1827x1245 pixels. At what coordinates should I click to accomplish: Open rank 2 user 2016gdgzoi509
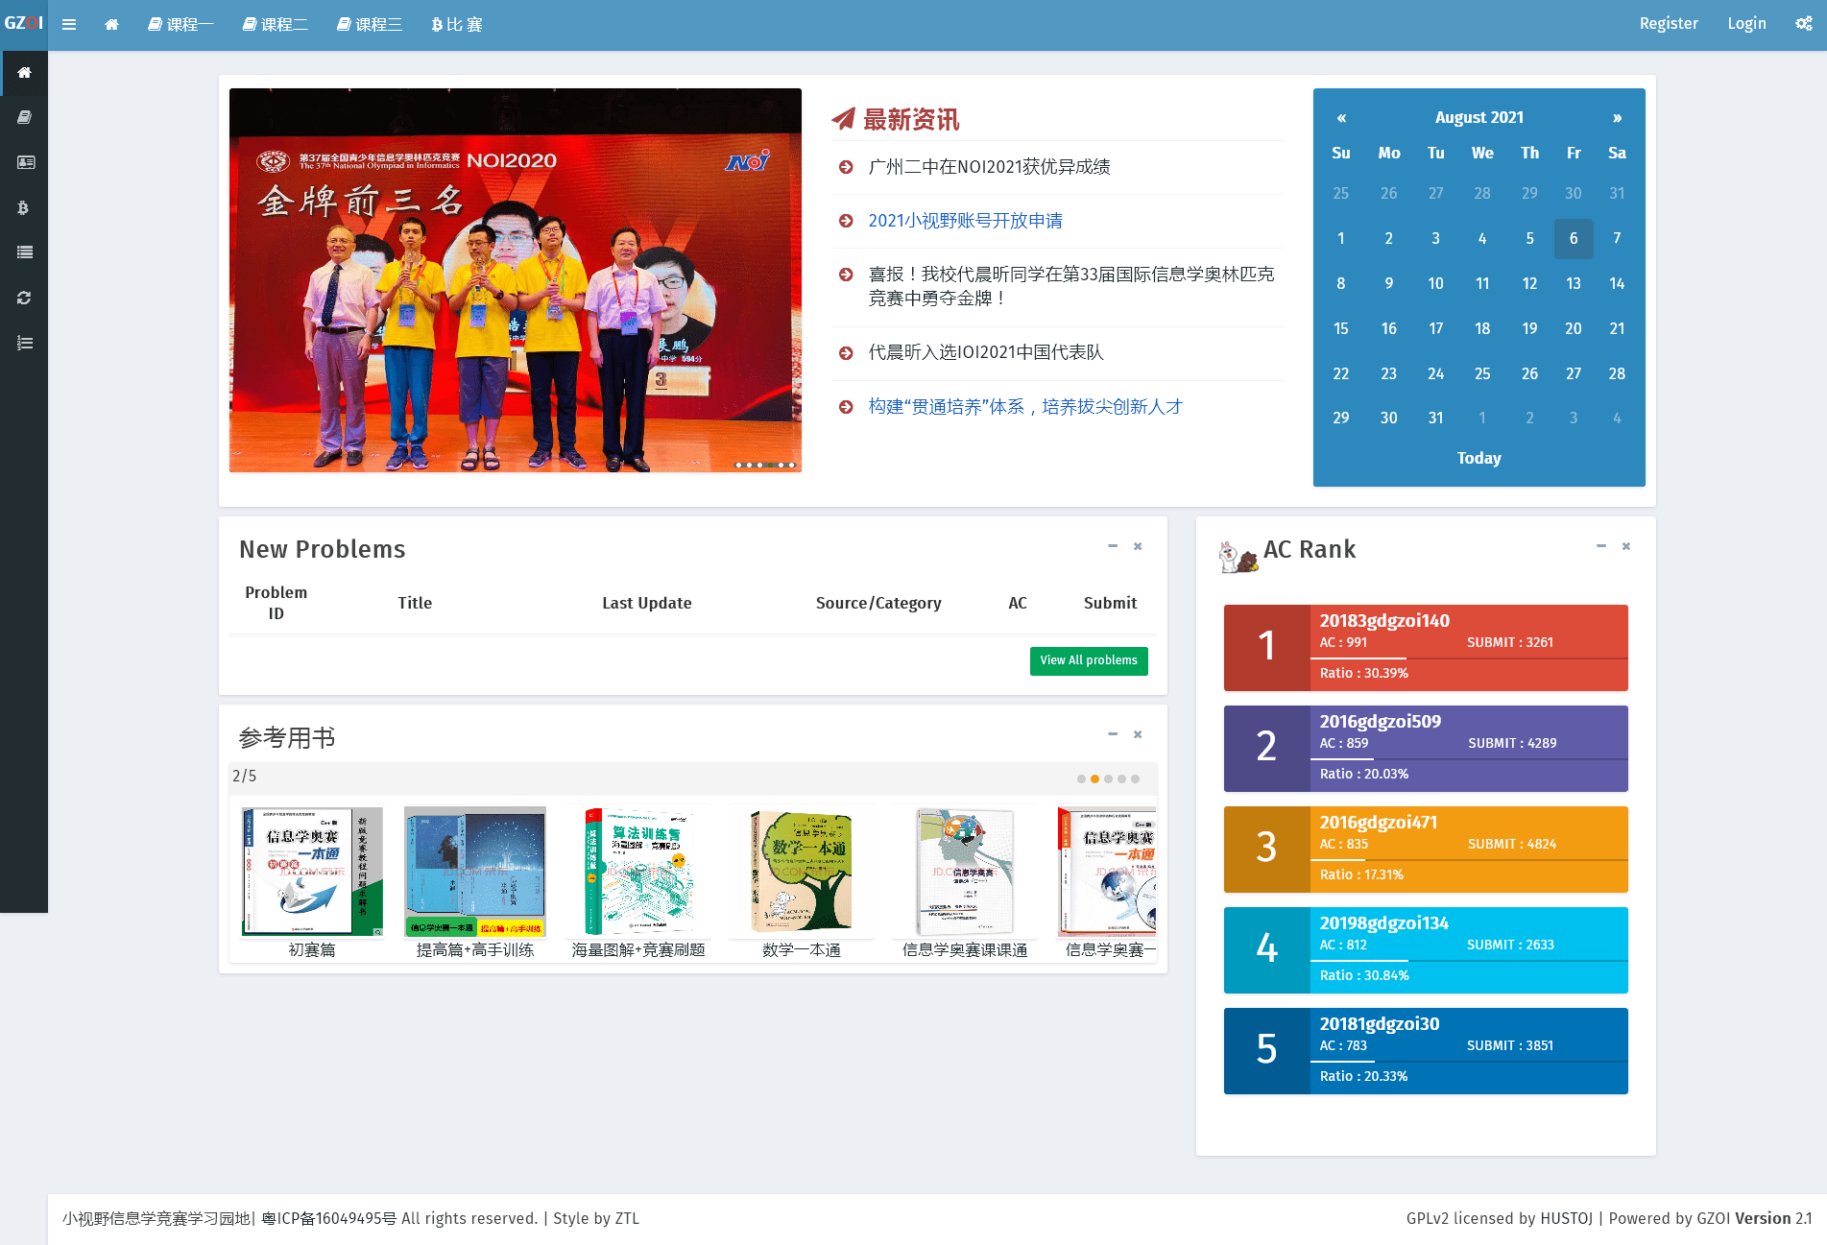click(x=1380, y=722)
